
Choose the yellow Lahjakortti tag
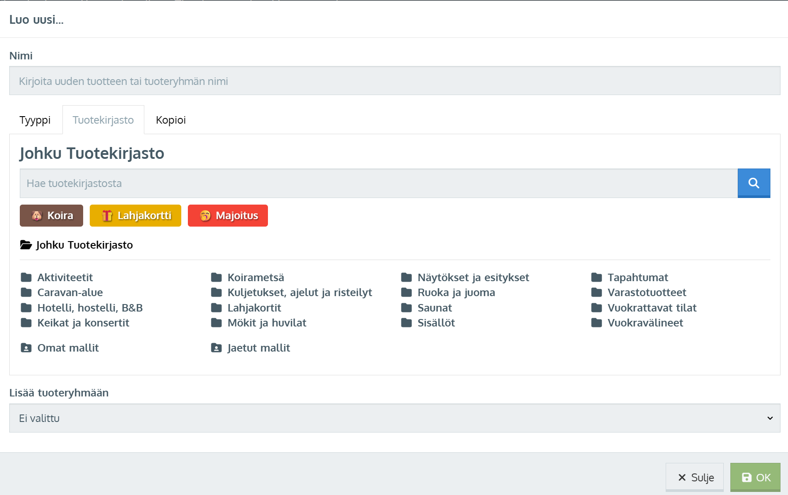point(136,216)
